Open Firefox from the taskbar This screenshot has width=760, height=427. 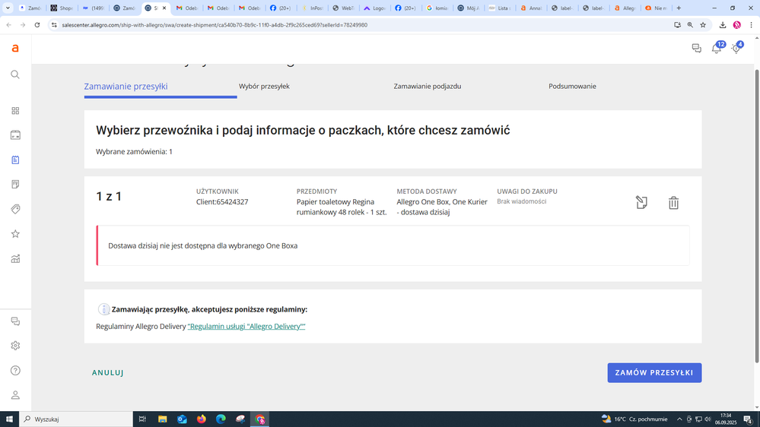pyautogui.click(x=201, y=419)
